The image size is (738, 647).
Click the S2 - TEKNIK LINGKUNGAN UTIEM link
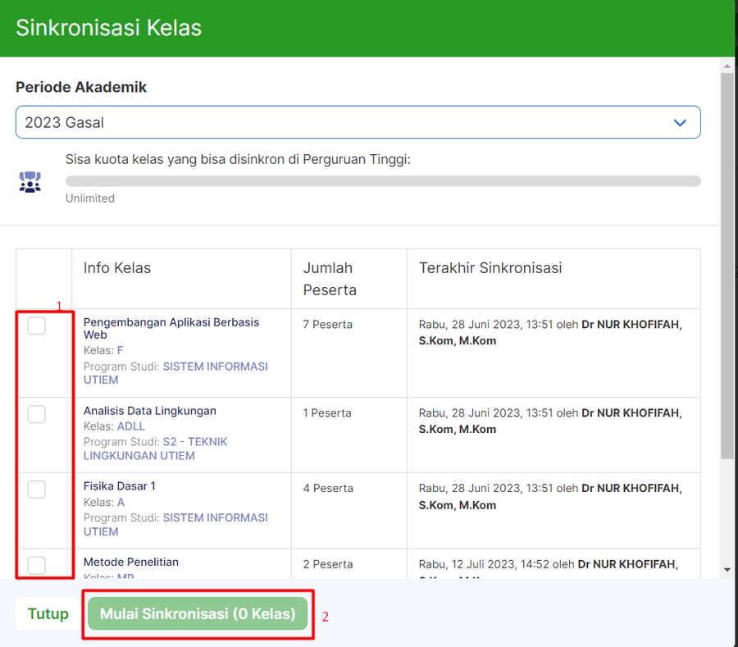[156, 449]
